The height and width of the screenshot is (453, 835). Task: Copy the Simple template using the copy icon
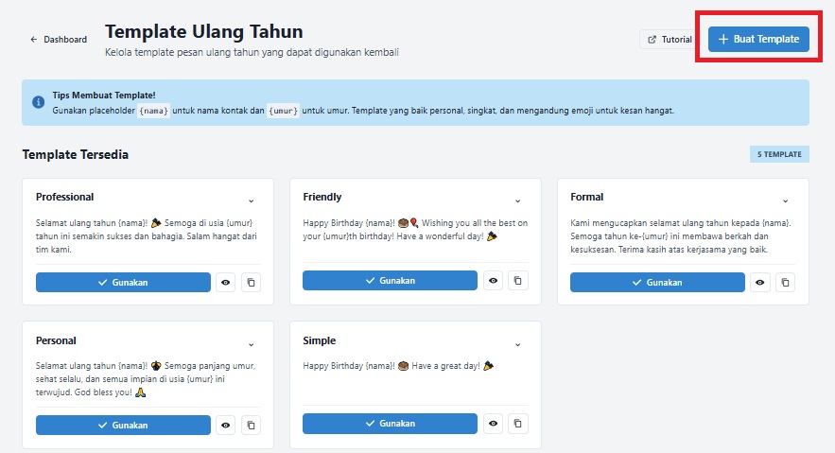click(x=517, y=423)
